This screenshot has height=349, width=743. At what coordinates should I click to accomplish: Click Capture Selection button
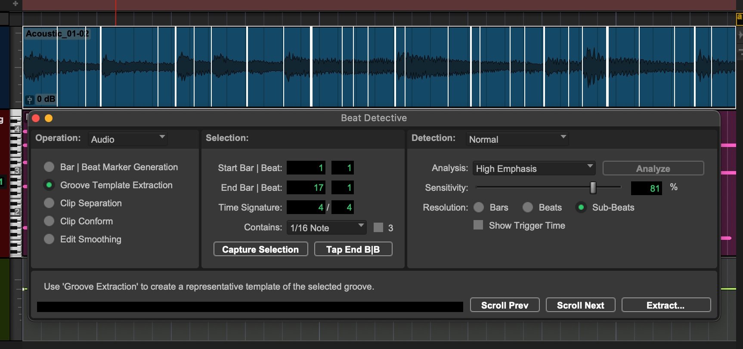260,249
